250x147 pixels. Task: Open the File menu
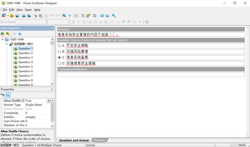click(x=5, y=10)
